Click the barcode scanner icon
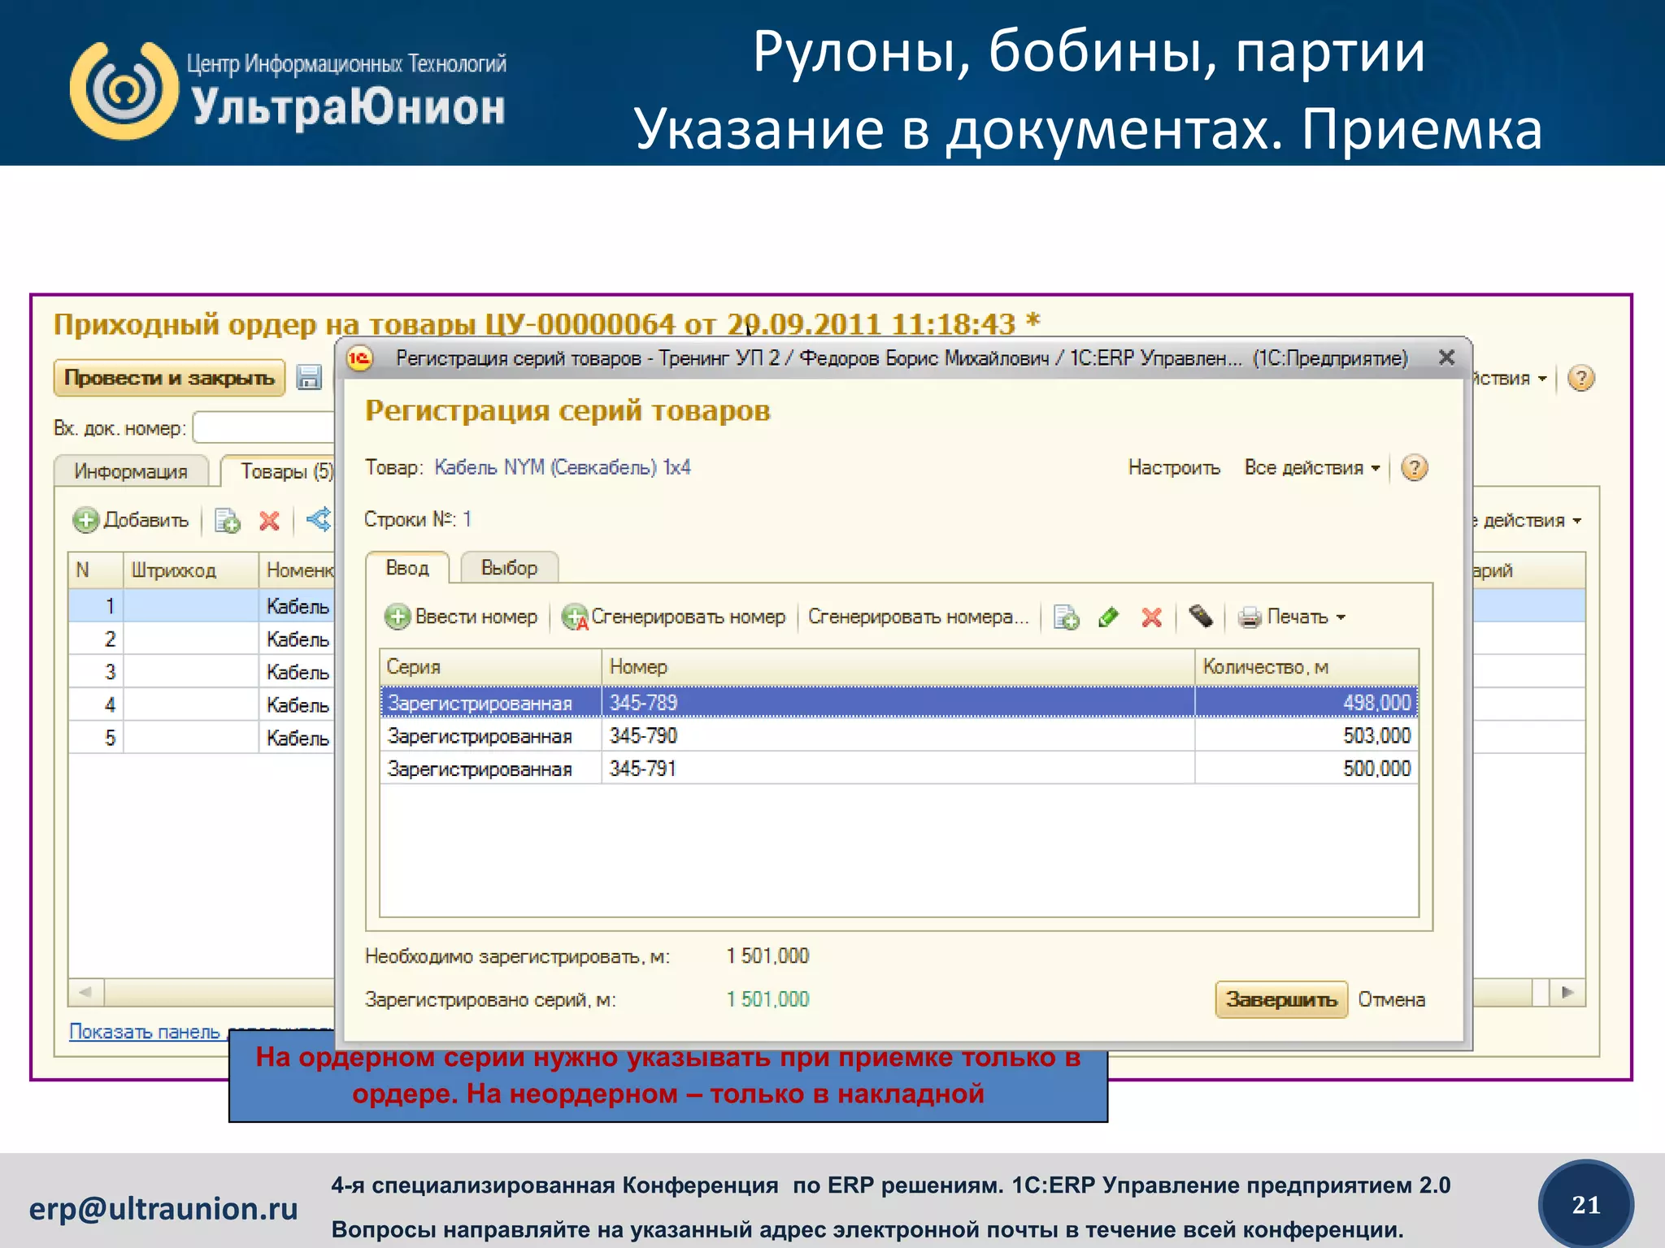 (x=1201, y=617)
